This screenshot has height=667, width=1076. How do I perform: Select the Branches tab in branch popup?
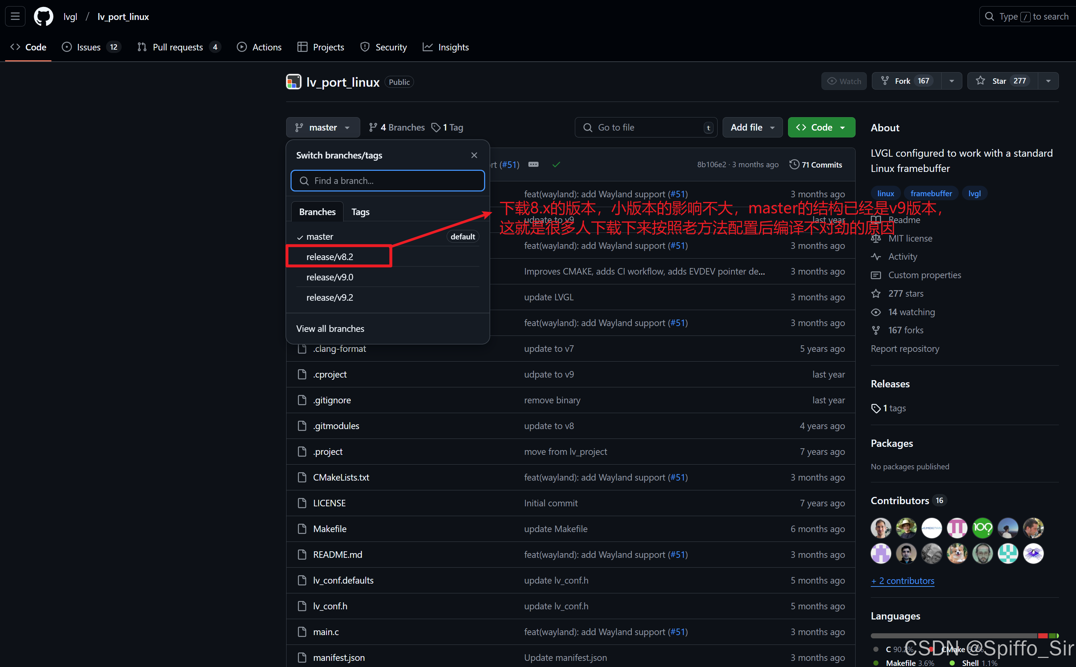(317, 212)
